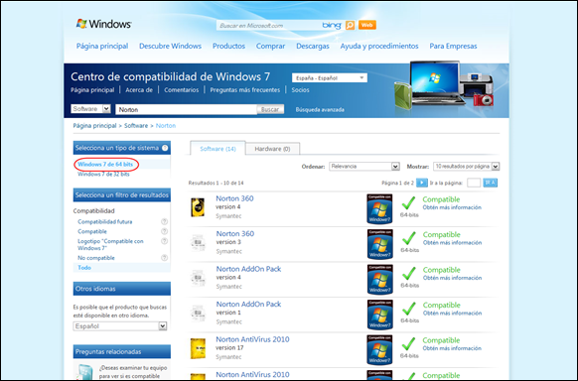Viewport: 578px width, 381px height.
Task: Click green checkmark for Norton AddOn Pack version 4
Action: point(408,274)
